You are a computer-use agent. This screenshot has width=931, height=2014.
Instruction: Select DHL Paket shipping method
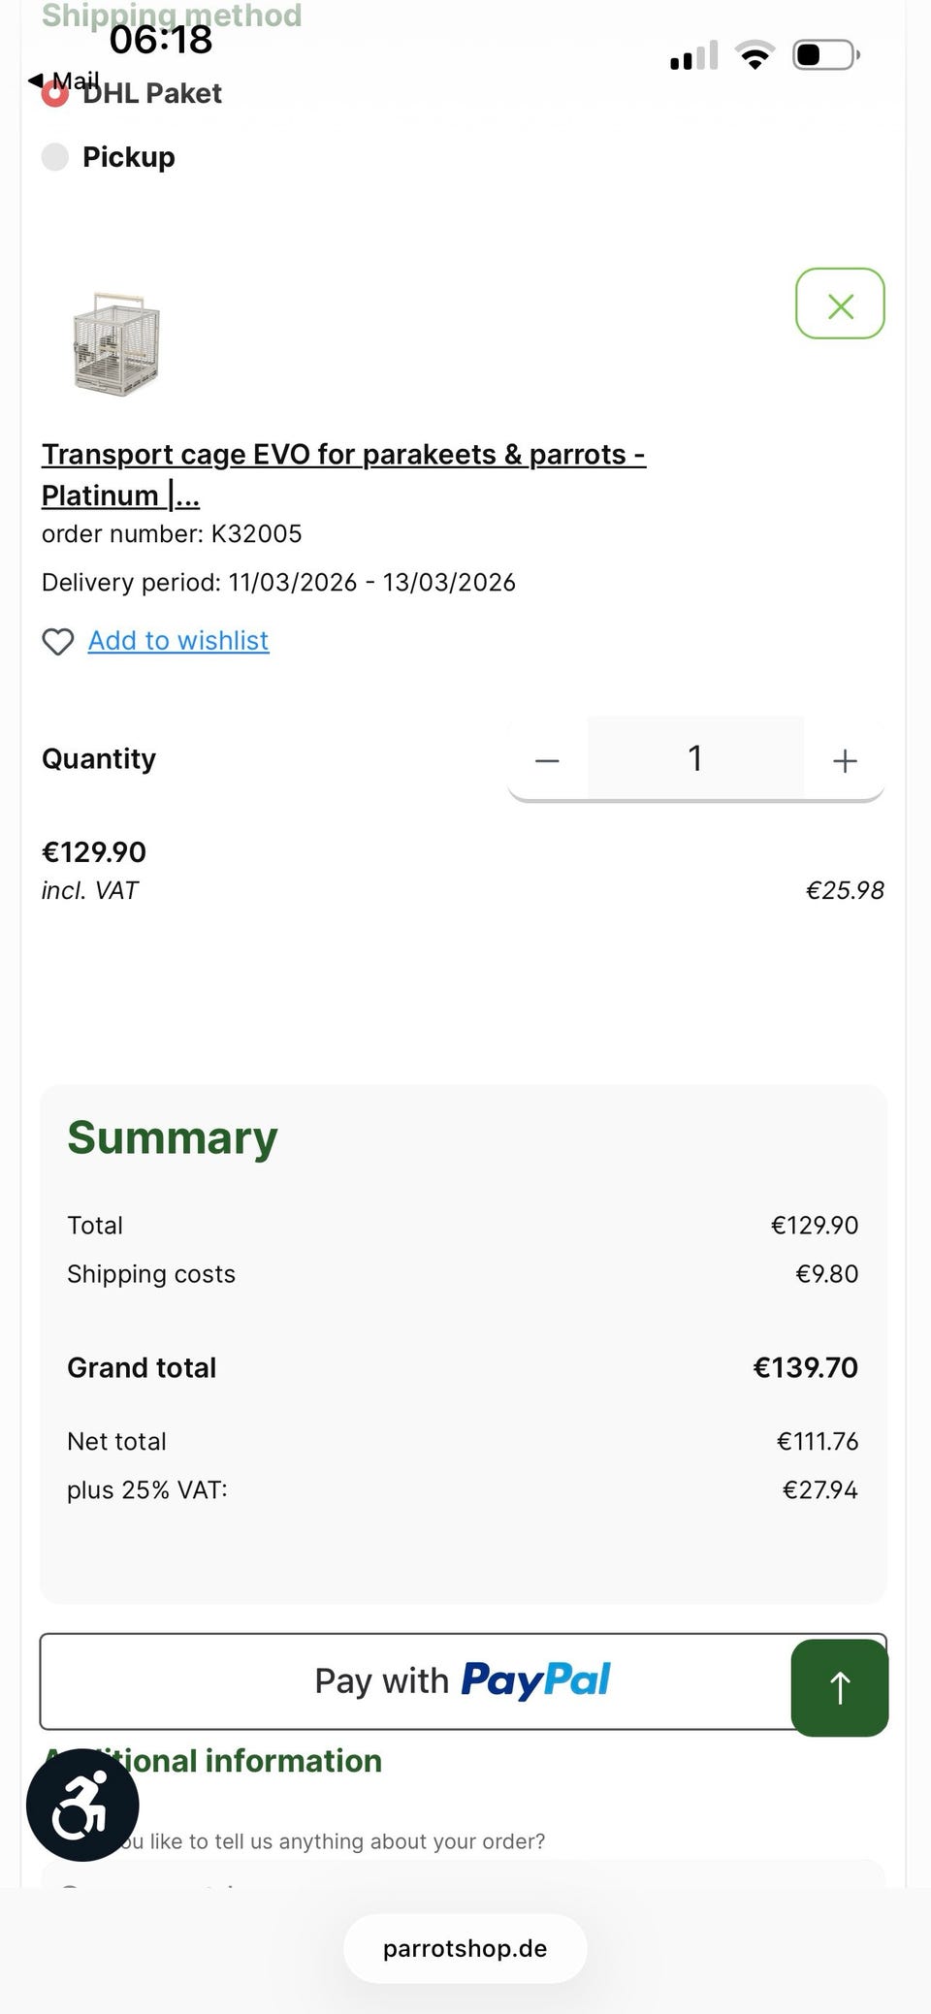pos(55,94)
